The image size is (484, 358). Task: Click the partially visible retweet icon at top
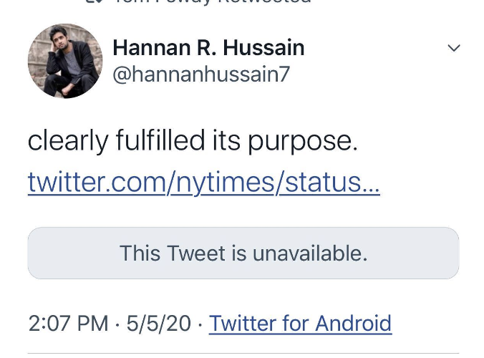coord(93,1)
